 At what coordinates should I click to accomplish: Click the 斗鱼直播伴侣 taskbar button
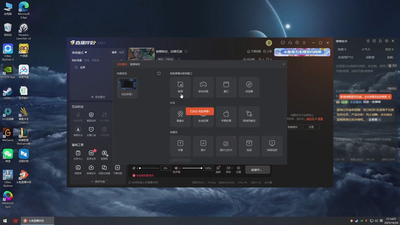[x=37, y=220]
